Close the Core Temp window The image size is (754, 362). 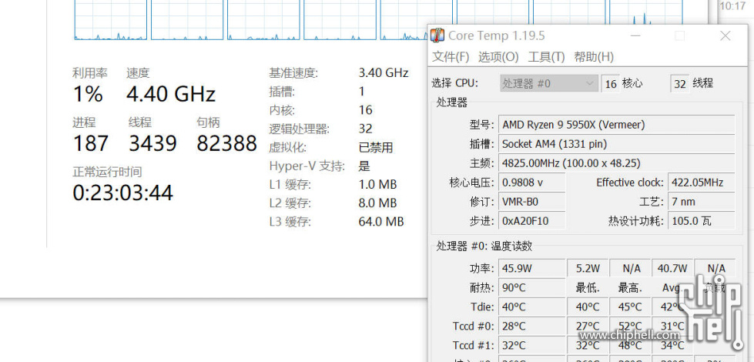726,35
